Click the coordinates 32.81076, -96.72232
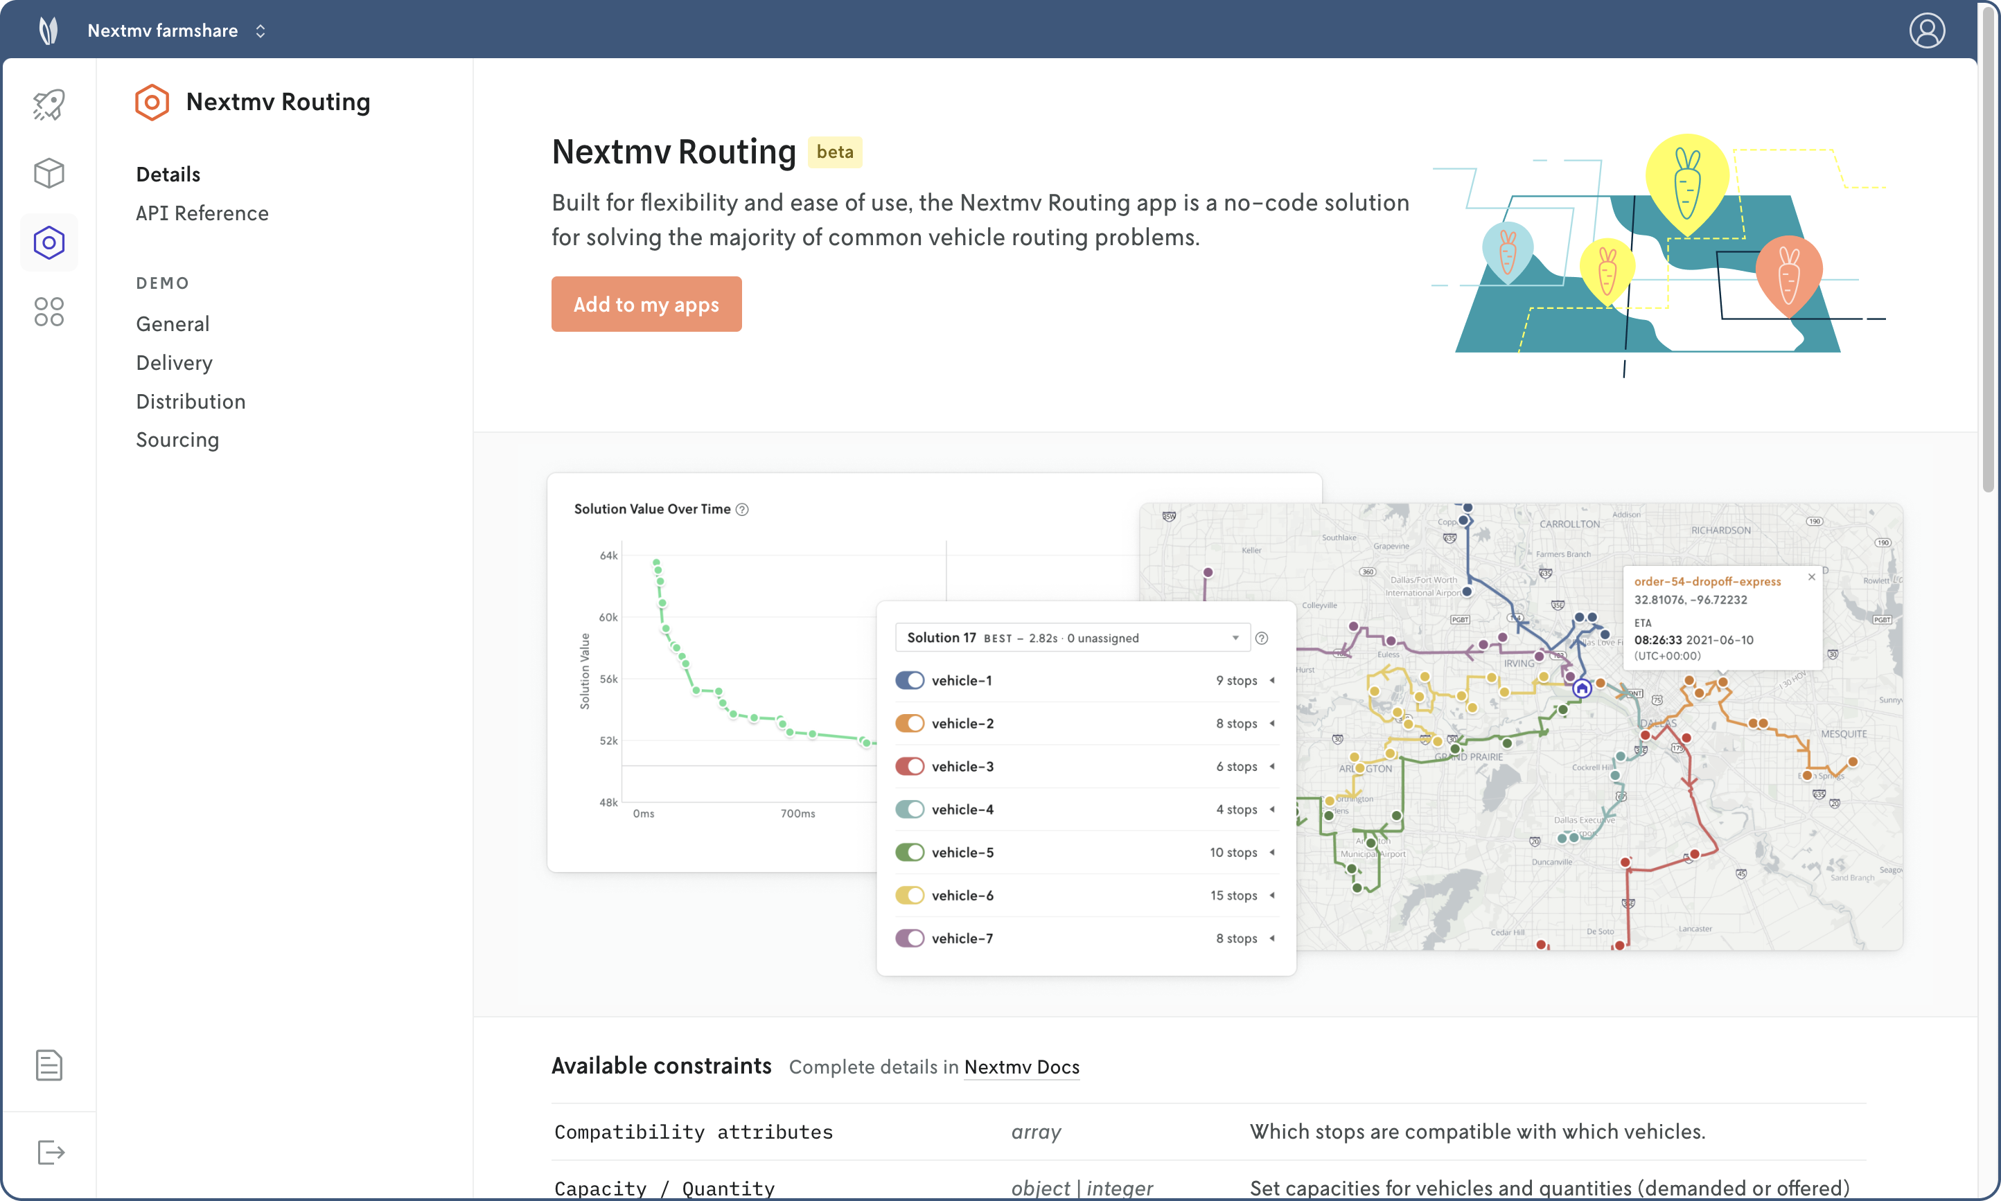The height and width of the screenshot is (1201, 2001). point(1690,600)
